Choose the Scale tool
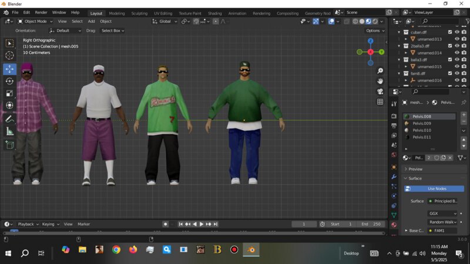Screen dimensions: 470x264 (x=9, y=93)
